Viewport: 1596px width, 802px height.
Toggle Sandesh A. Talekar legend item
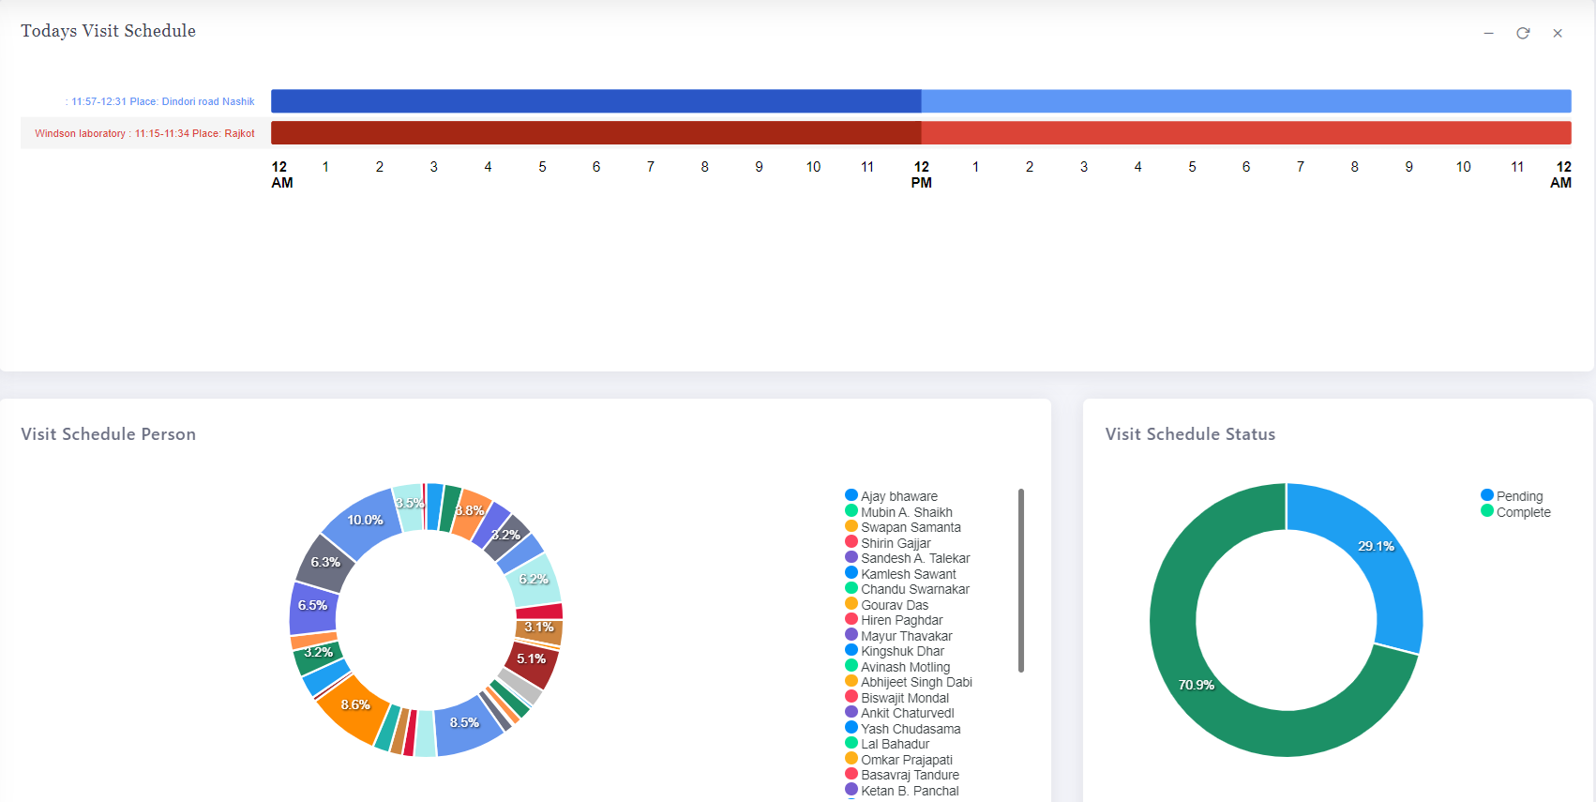pos(908,558)
